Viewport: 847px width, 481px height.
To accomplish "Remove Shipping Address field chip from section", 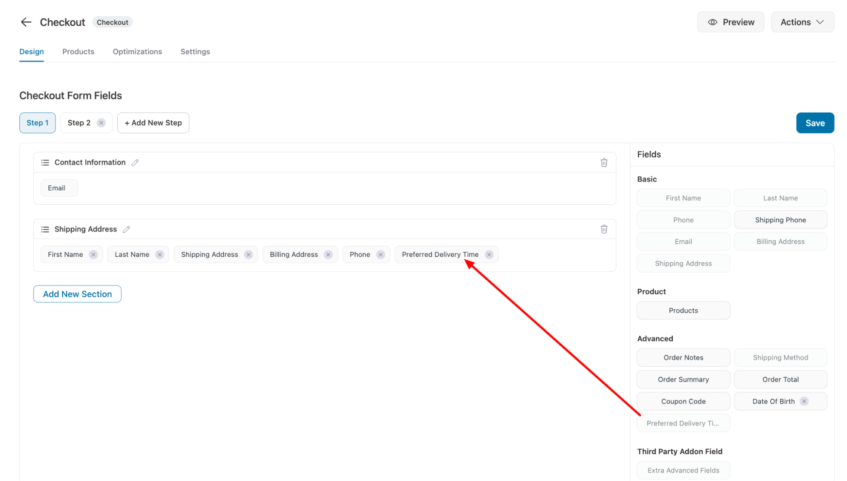I will point(248,255).
